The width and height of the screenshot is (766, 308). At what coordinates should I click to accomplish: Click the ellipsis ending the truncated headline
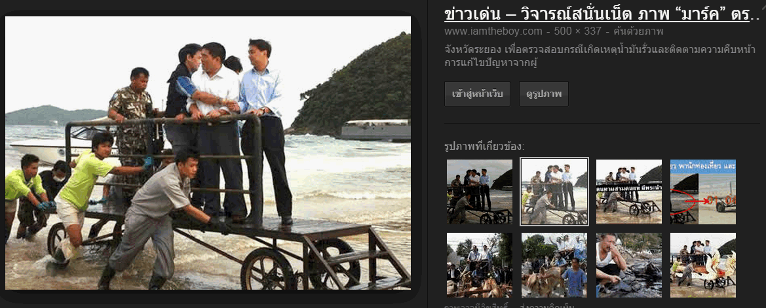click(755, 16)
